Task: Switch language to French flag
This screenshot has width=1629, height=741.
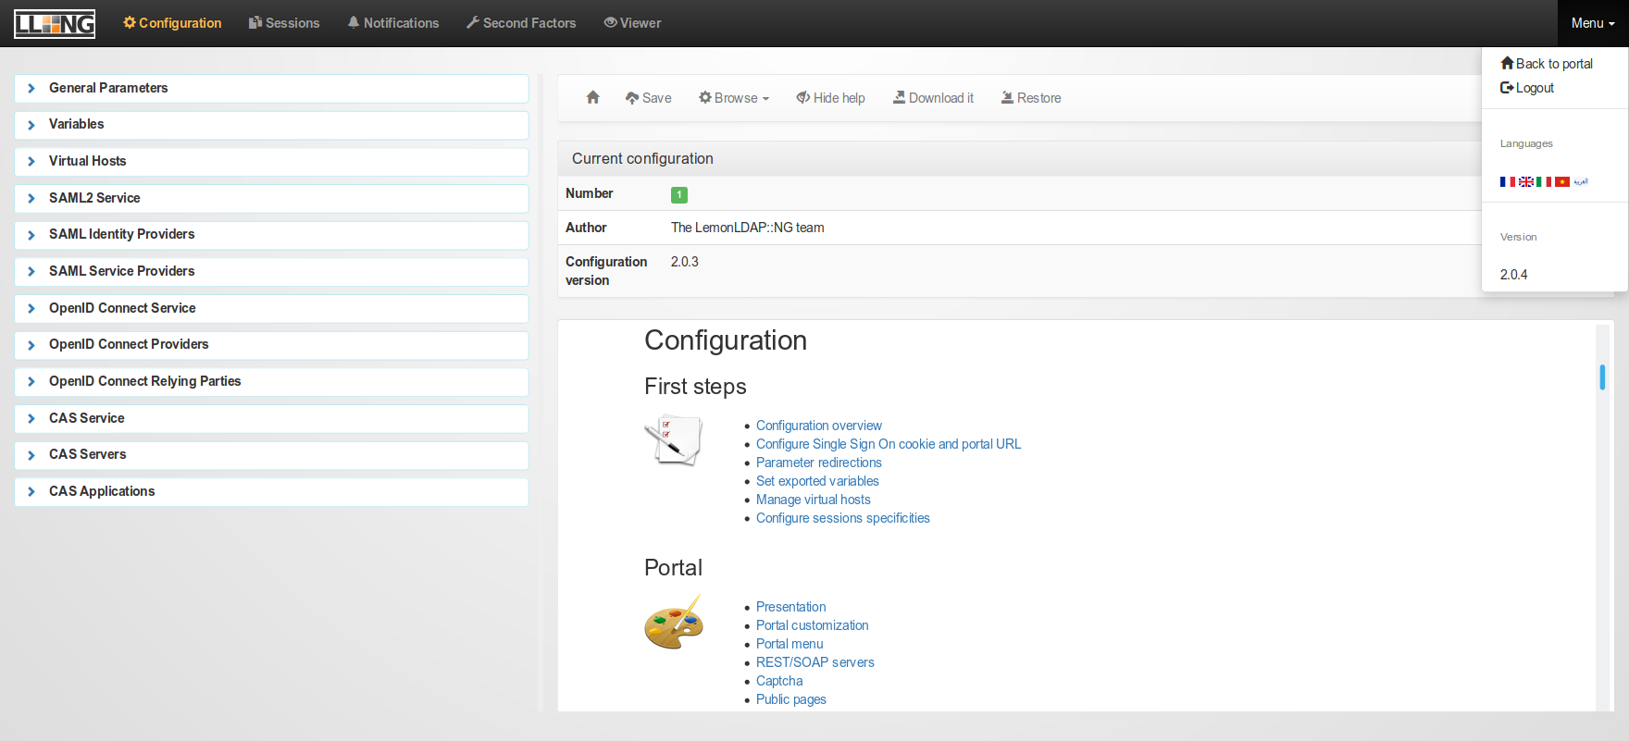Action: pyautogui.click(x=1508, y=181)
